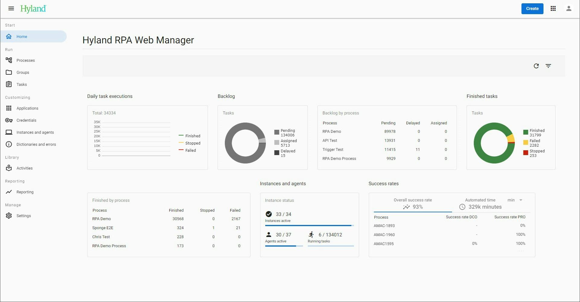
Task: Select Trigger Test row in Backlog table
Action: pos(385,150)
